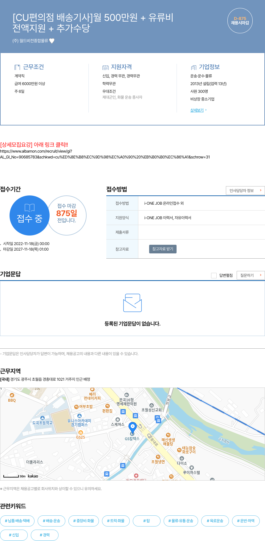
Task: Click the bus stop icon near 스케쳐스
Action: pyautogui.click(x=123, y=412)
